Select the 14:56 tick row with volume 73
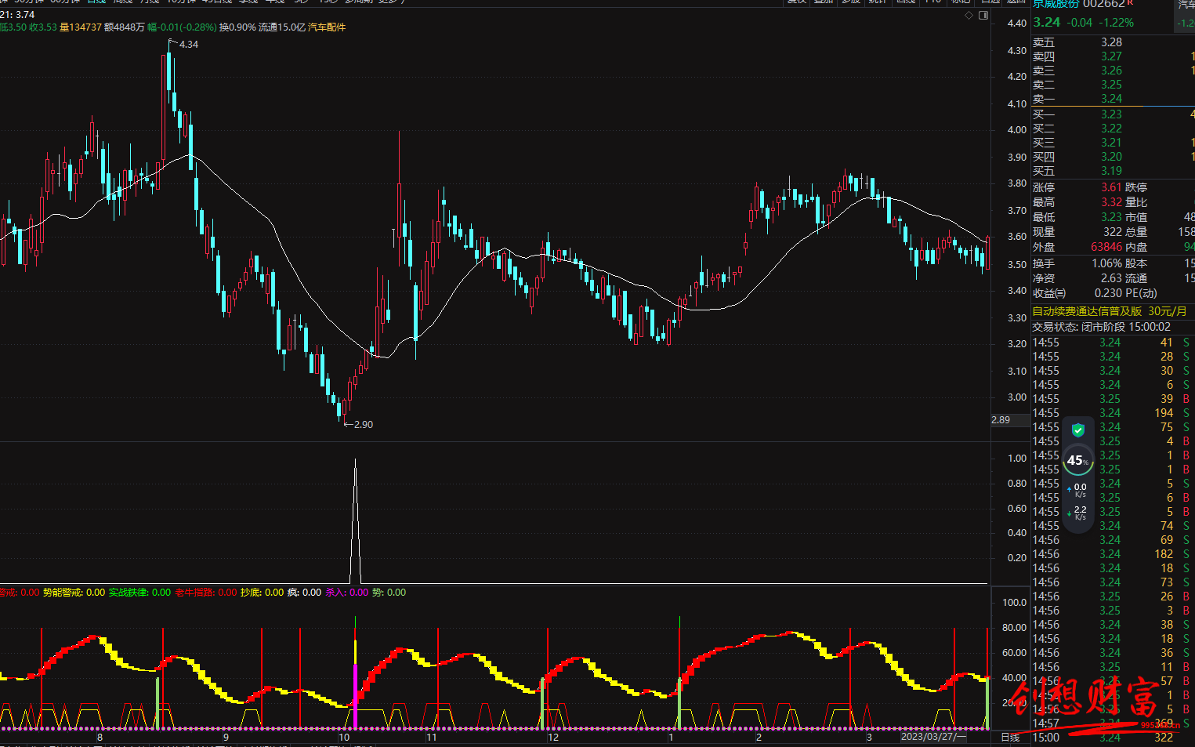 click(1113, 582)
